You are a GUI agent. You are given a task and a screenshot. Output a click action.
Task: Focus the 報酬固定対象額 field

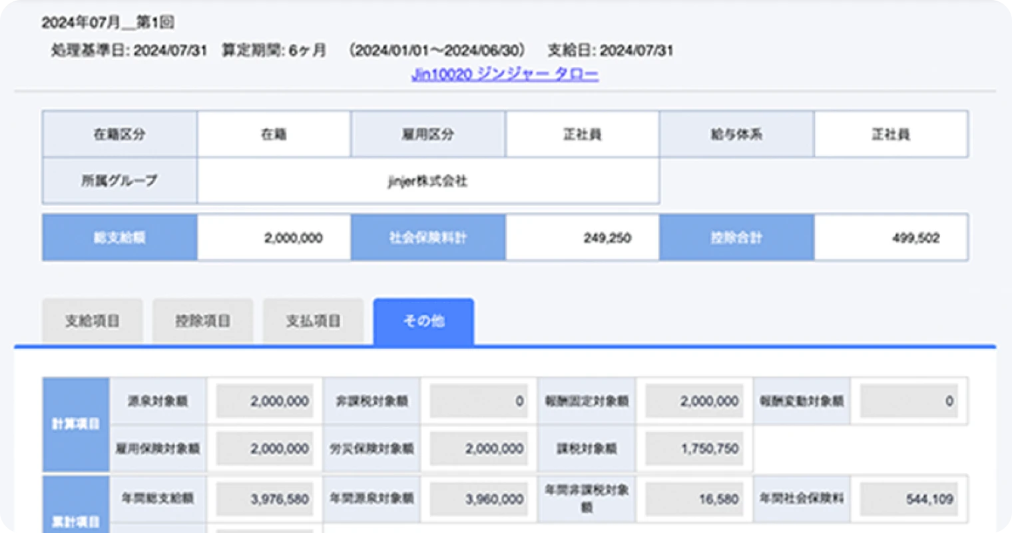694,402
